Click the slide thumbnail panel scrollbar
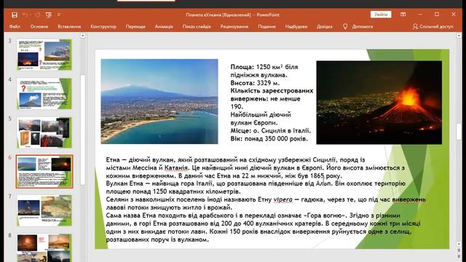 (x=83, y=130)
